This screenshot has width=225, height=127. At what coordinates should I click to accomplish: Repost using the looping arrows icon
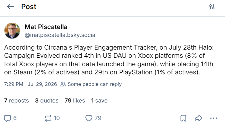48,118
